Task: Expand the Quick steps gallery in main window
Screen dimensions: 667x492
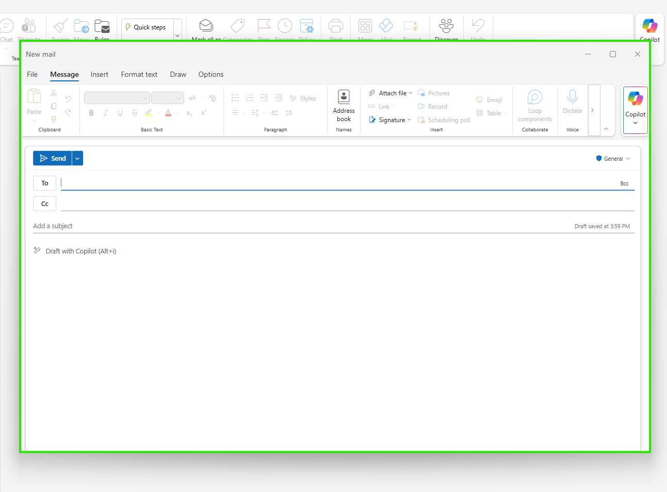Action: coord(177,36)
